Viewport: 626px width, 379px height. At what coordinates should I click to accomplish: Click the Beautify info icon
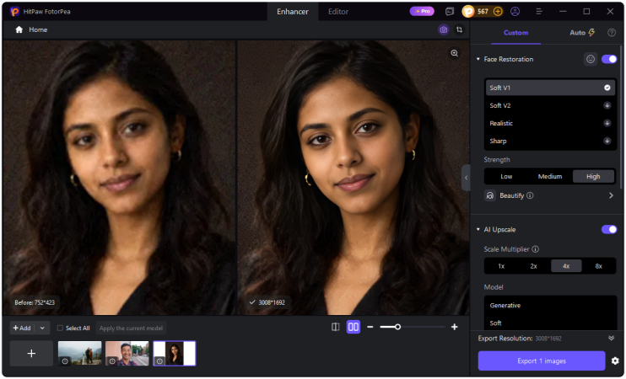tap(530, 195)
